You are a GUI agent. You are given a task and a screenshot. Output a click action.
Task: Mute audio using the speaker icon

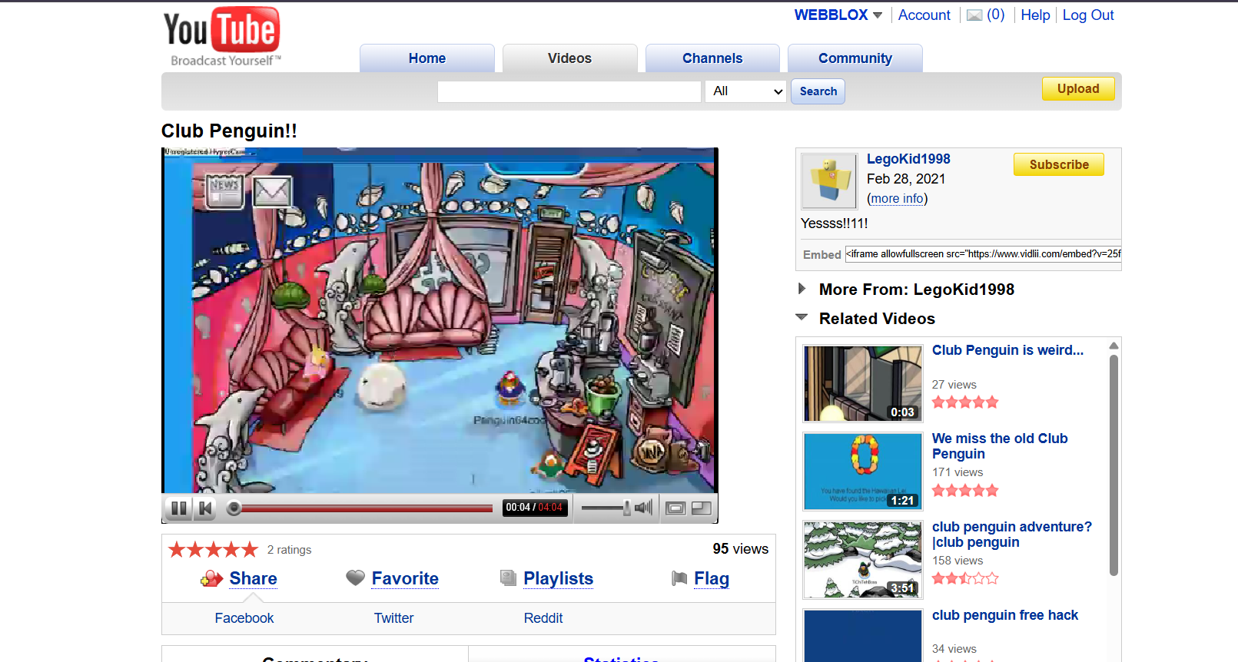pyautogui.click(x=644, y=508)
